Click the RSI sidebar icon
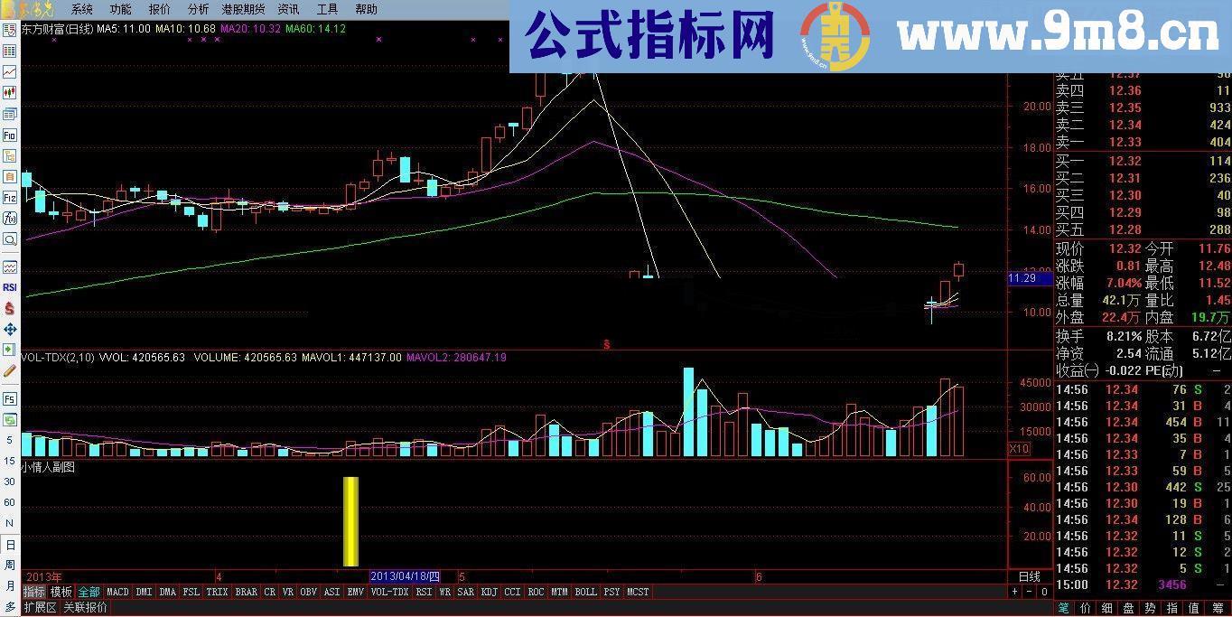The height and width of the screenshot is (617, 1232). point(10,287)
